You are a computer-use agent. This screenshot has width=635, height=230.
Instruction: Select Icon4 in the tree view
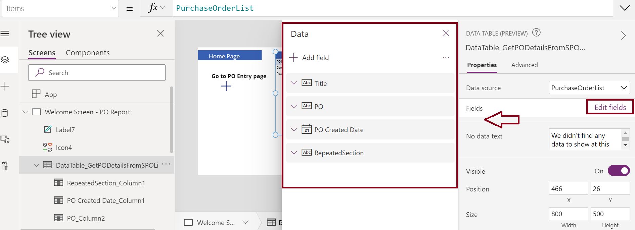pyautogui.click(x=64, y=148)
